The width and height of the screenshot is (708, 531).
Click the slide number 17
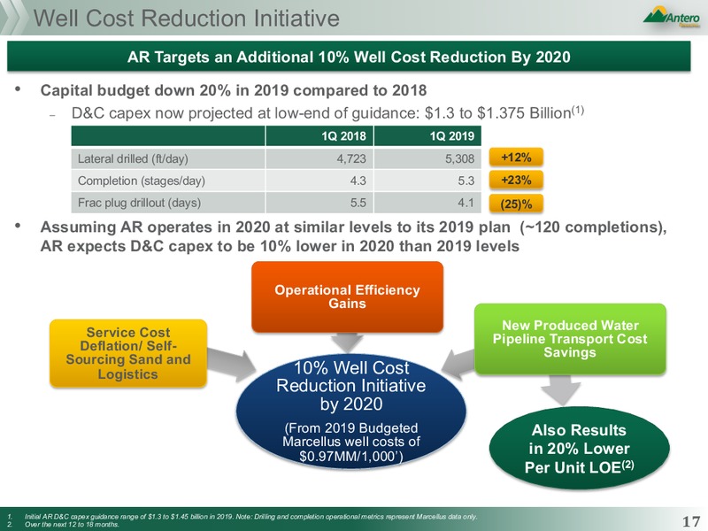[691, 521]
